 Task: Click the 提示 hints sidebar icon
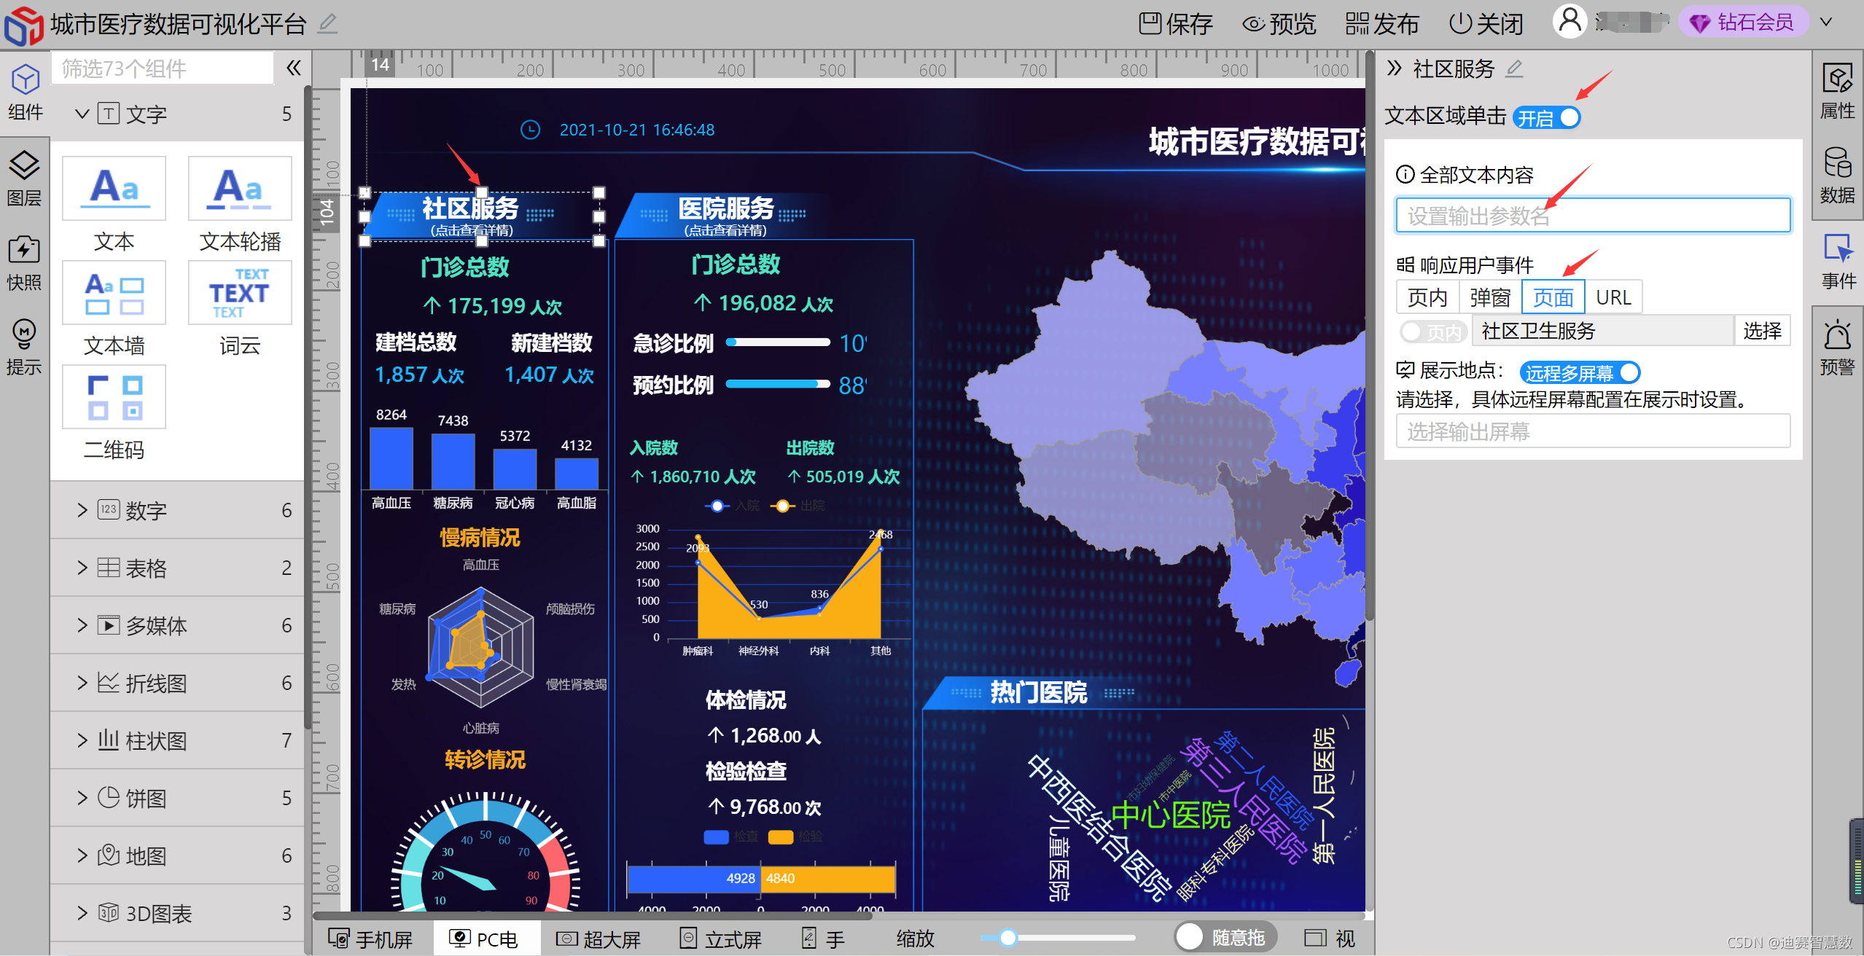(24, 347)
